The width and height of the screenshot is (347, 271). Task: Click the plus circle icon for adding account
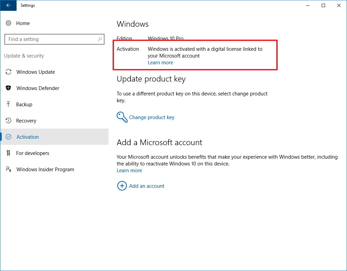122,186
